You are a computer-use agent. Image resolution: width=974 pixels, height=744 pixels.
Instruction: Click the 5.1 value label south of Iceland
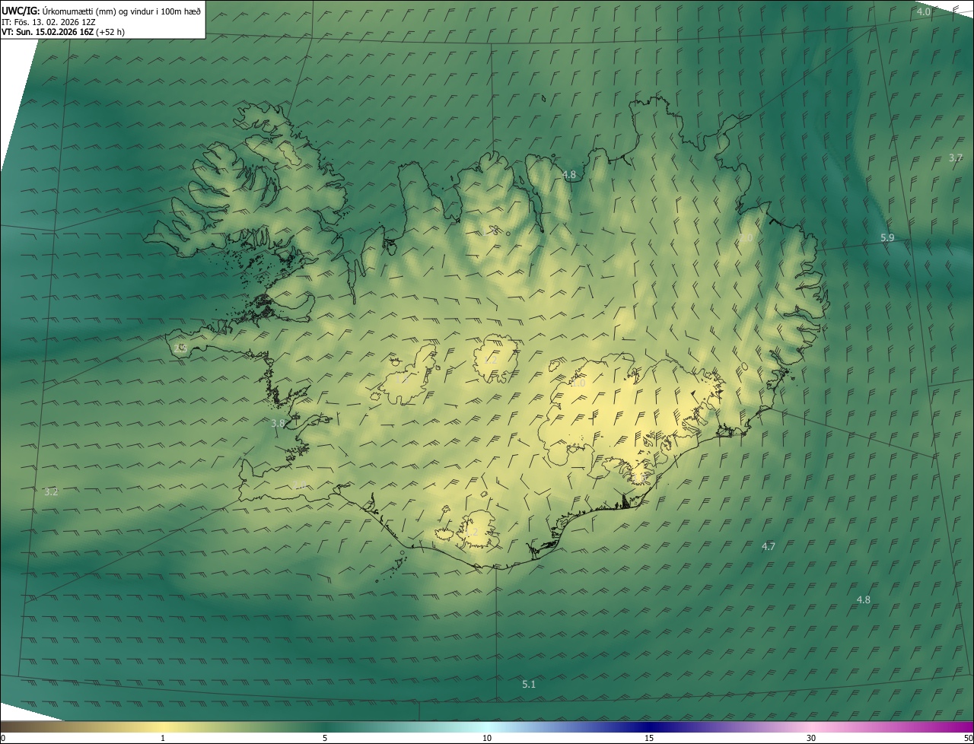coord(529,685)
